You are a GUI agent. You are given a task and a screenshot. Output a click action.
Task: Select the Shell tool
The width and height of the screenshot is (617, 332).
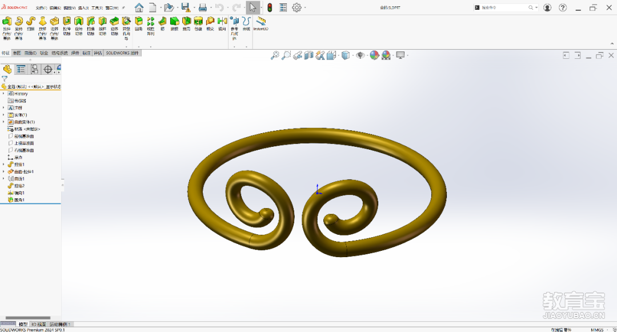(186, 23)
